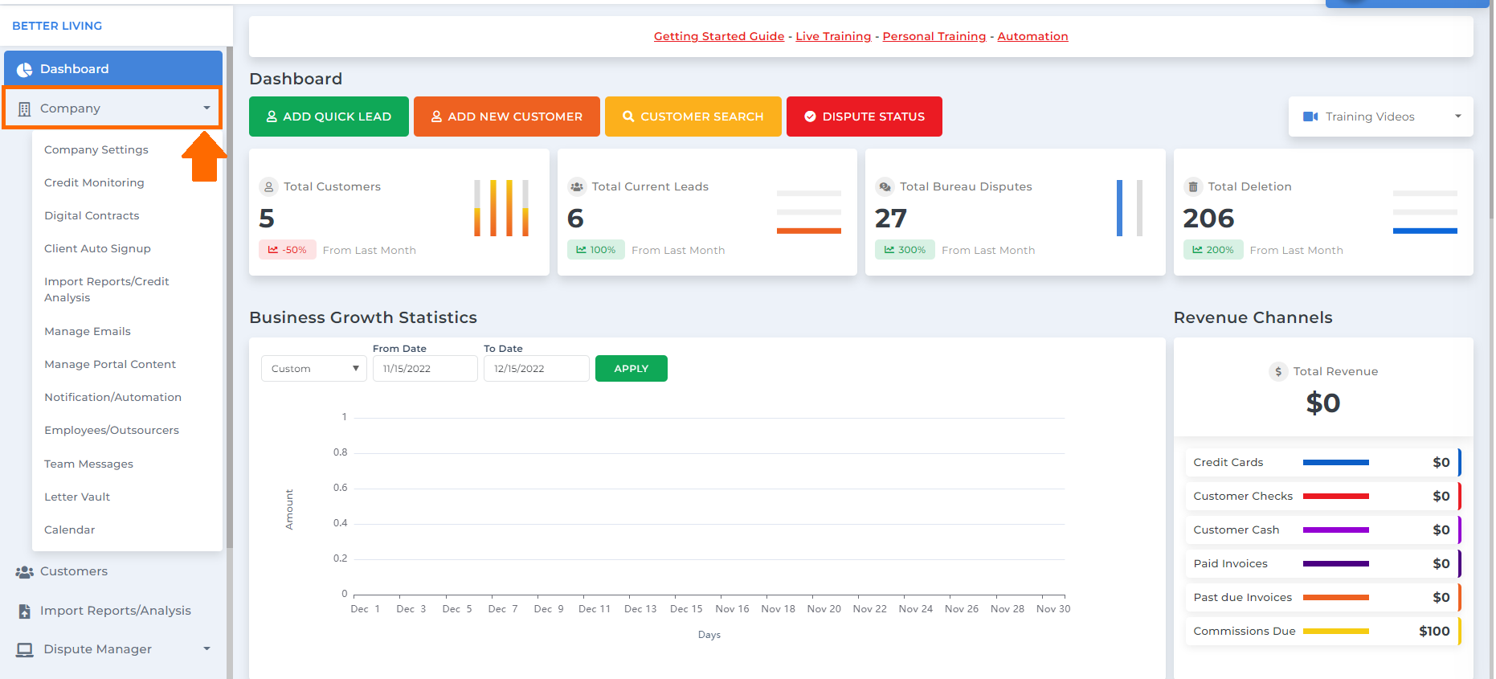Image resolution: width=1496 pixels, height=679 pixels.
Task: Go to the Dashboard sidebar item
Action: pos(113,69)
